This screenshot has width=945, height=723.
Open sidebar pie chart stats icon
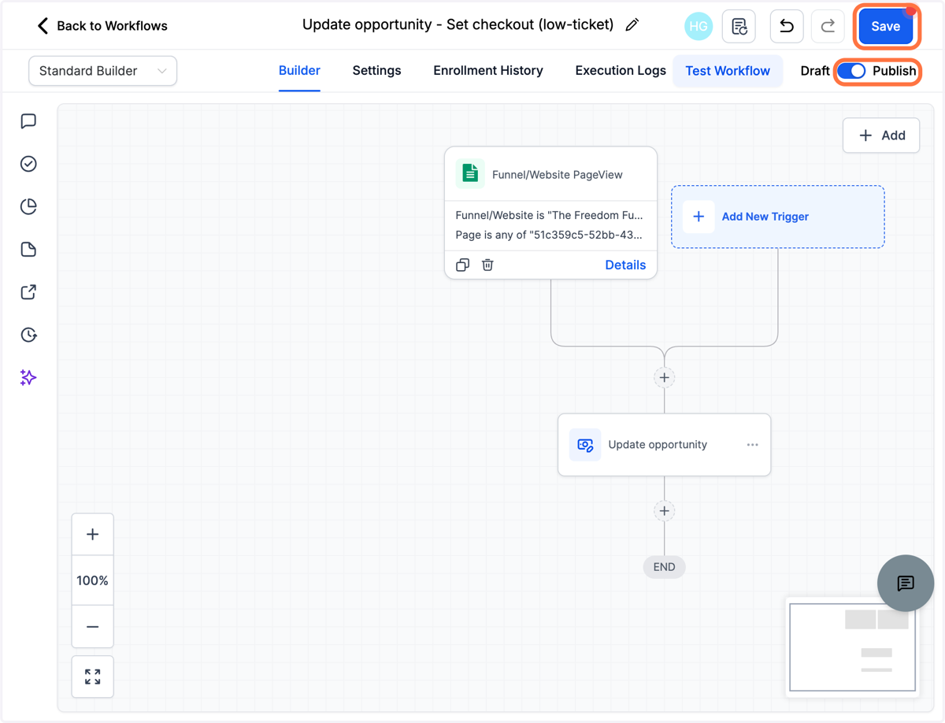point(28,206)
